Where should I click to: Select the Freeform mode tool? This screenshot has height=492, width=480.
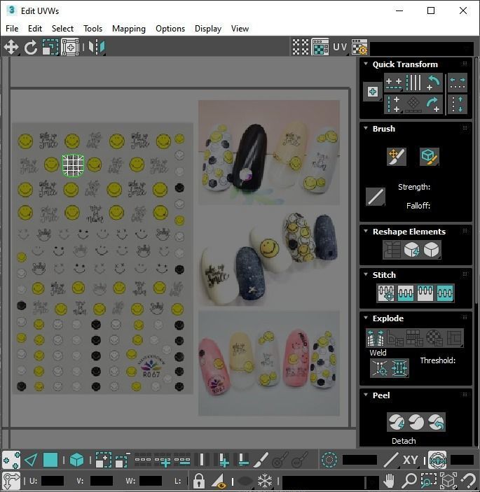click(x=70, y=48)
